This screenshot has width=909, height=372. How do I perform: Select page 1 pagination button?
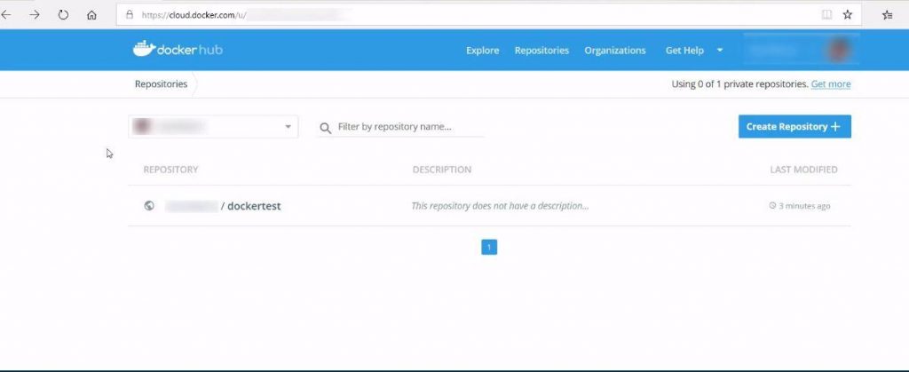[489, 248]
